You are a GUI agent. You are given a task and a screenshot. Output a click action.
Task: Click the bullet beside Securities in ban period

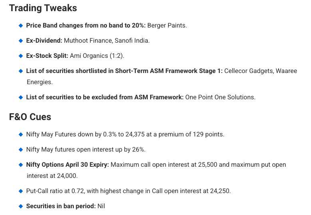click(x=21, y=206)
